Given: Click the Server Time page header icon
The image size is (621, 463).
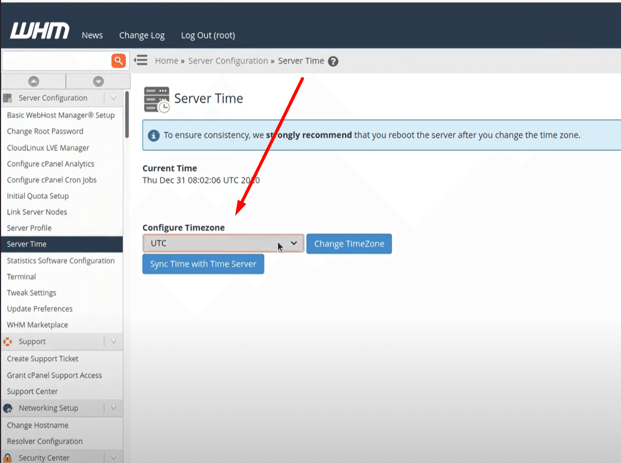Looking at the screenshot, I should [157, 99].
